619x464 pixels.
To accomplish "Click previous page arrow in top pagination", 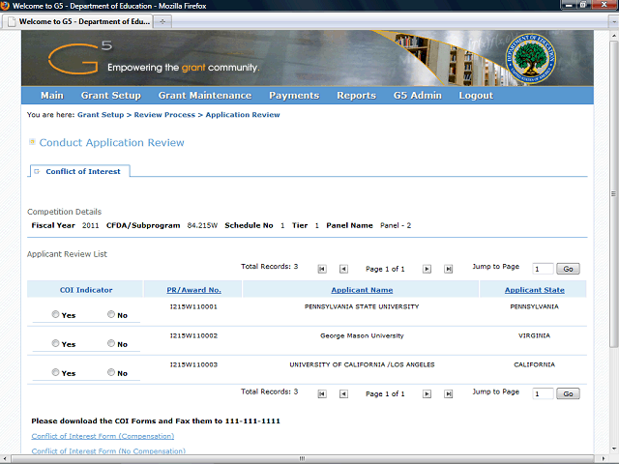I will pyautogui.click(x=343, y=269).
